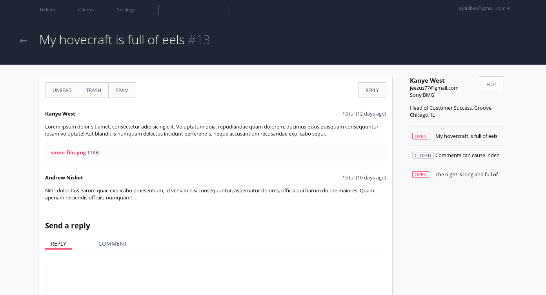The image size is (546, 295).
Task: Click the CLOSED status badge
Action: (x=423, y=156)
